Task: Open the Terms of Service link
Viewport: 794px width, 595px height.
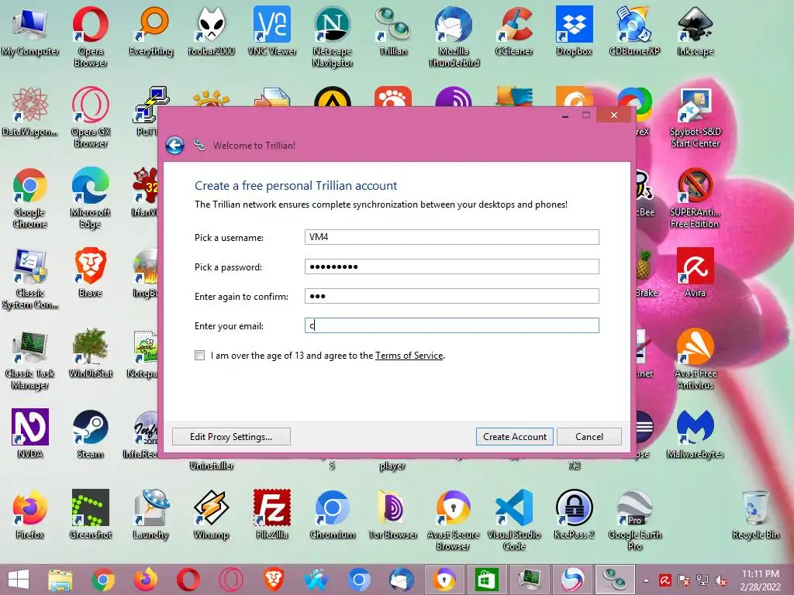Action: click(x=409, y=356)
